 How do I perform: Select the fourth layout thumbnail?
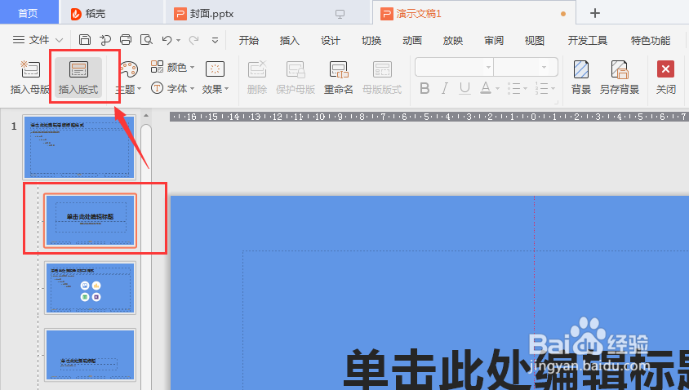point(90,355)
